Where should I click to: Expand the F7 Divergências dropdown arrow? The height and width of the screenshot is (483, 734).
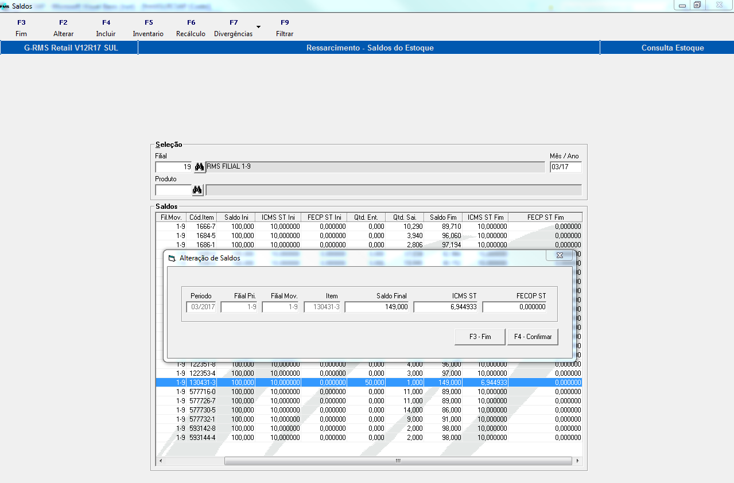click(x=258, y=27)
